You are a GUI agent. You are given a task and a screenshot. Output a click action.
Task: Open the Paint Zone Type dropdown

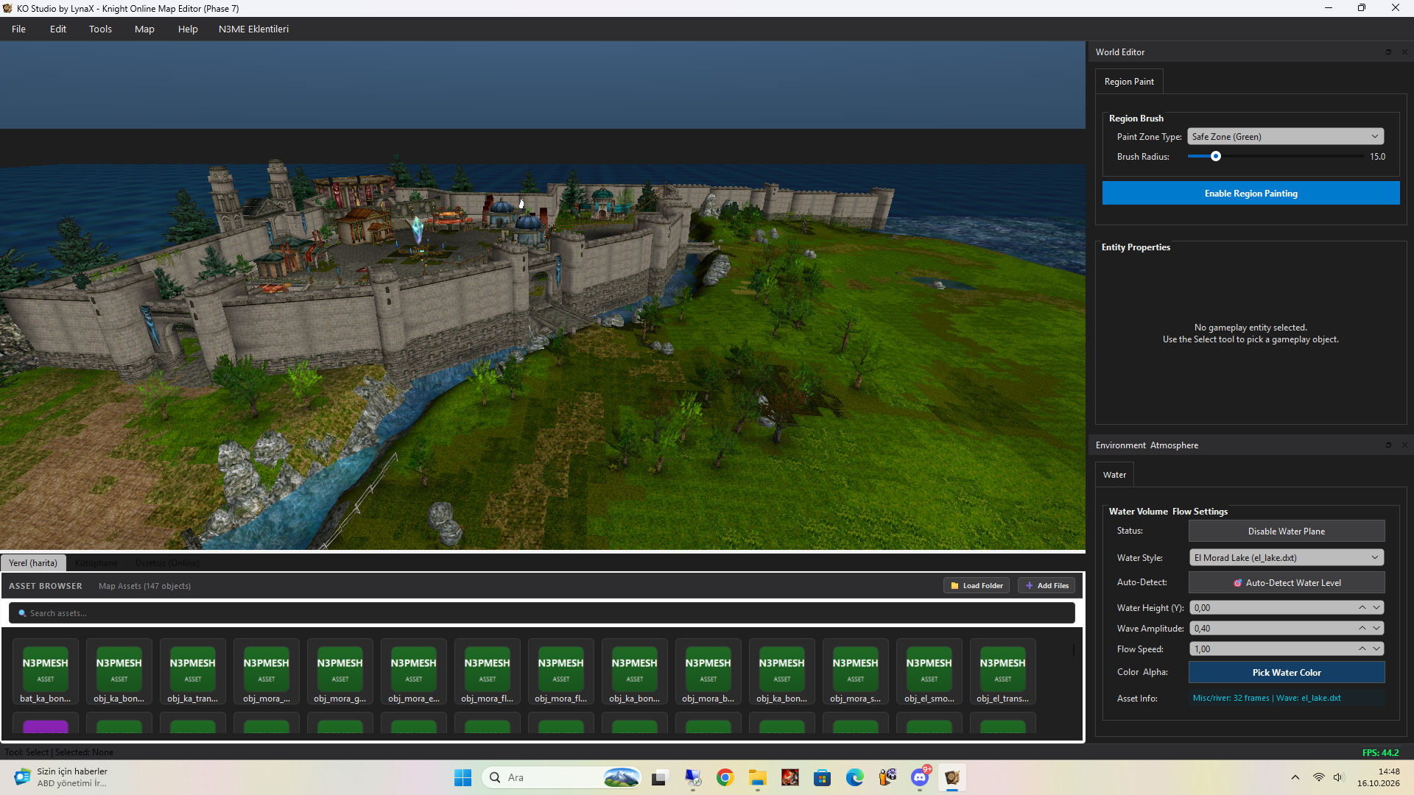[x=1285, y=137]
